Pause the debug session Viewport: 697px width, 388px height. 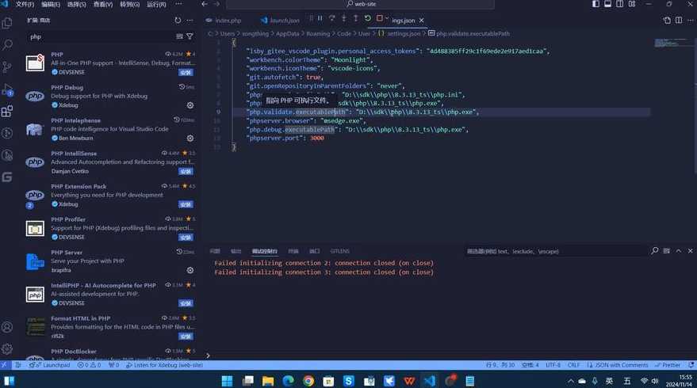(x=320, y=18)
